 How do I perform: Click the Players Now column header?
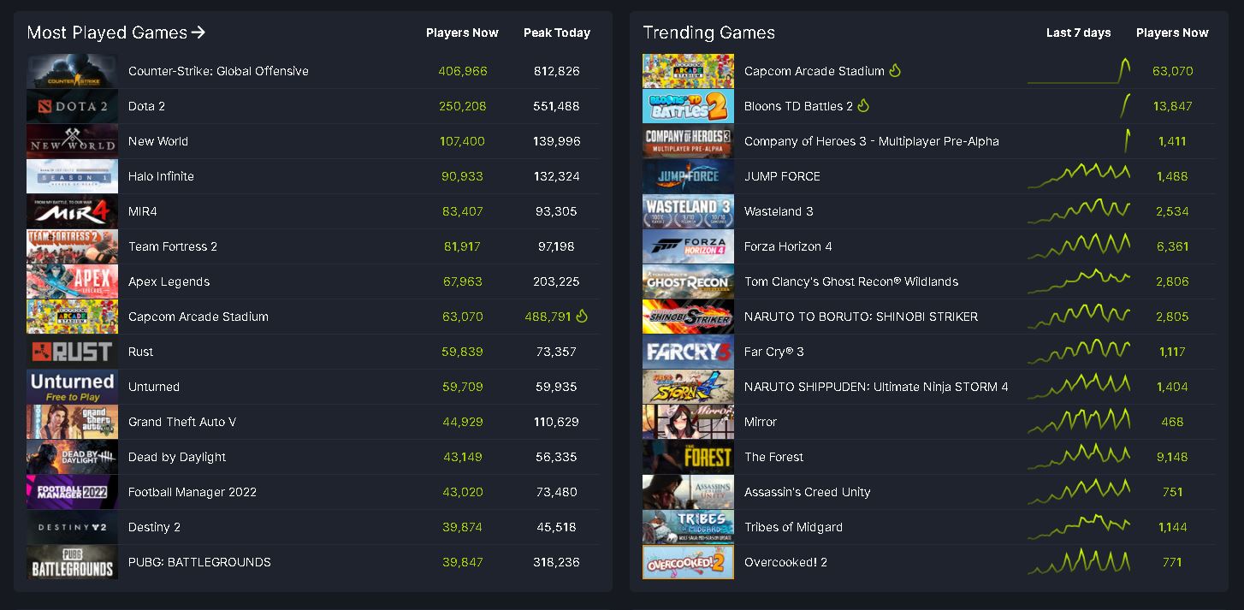coord(462,33)
